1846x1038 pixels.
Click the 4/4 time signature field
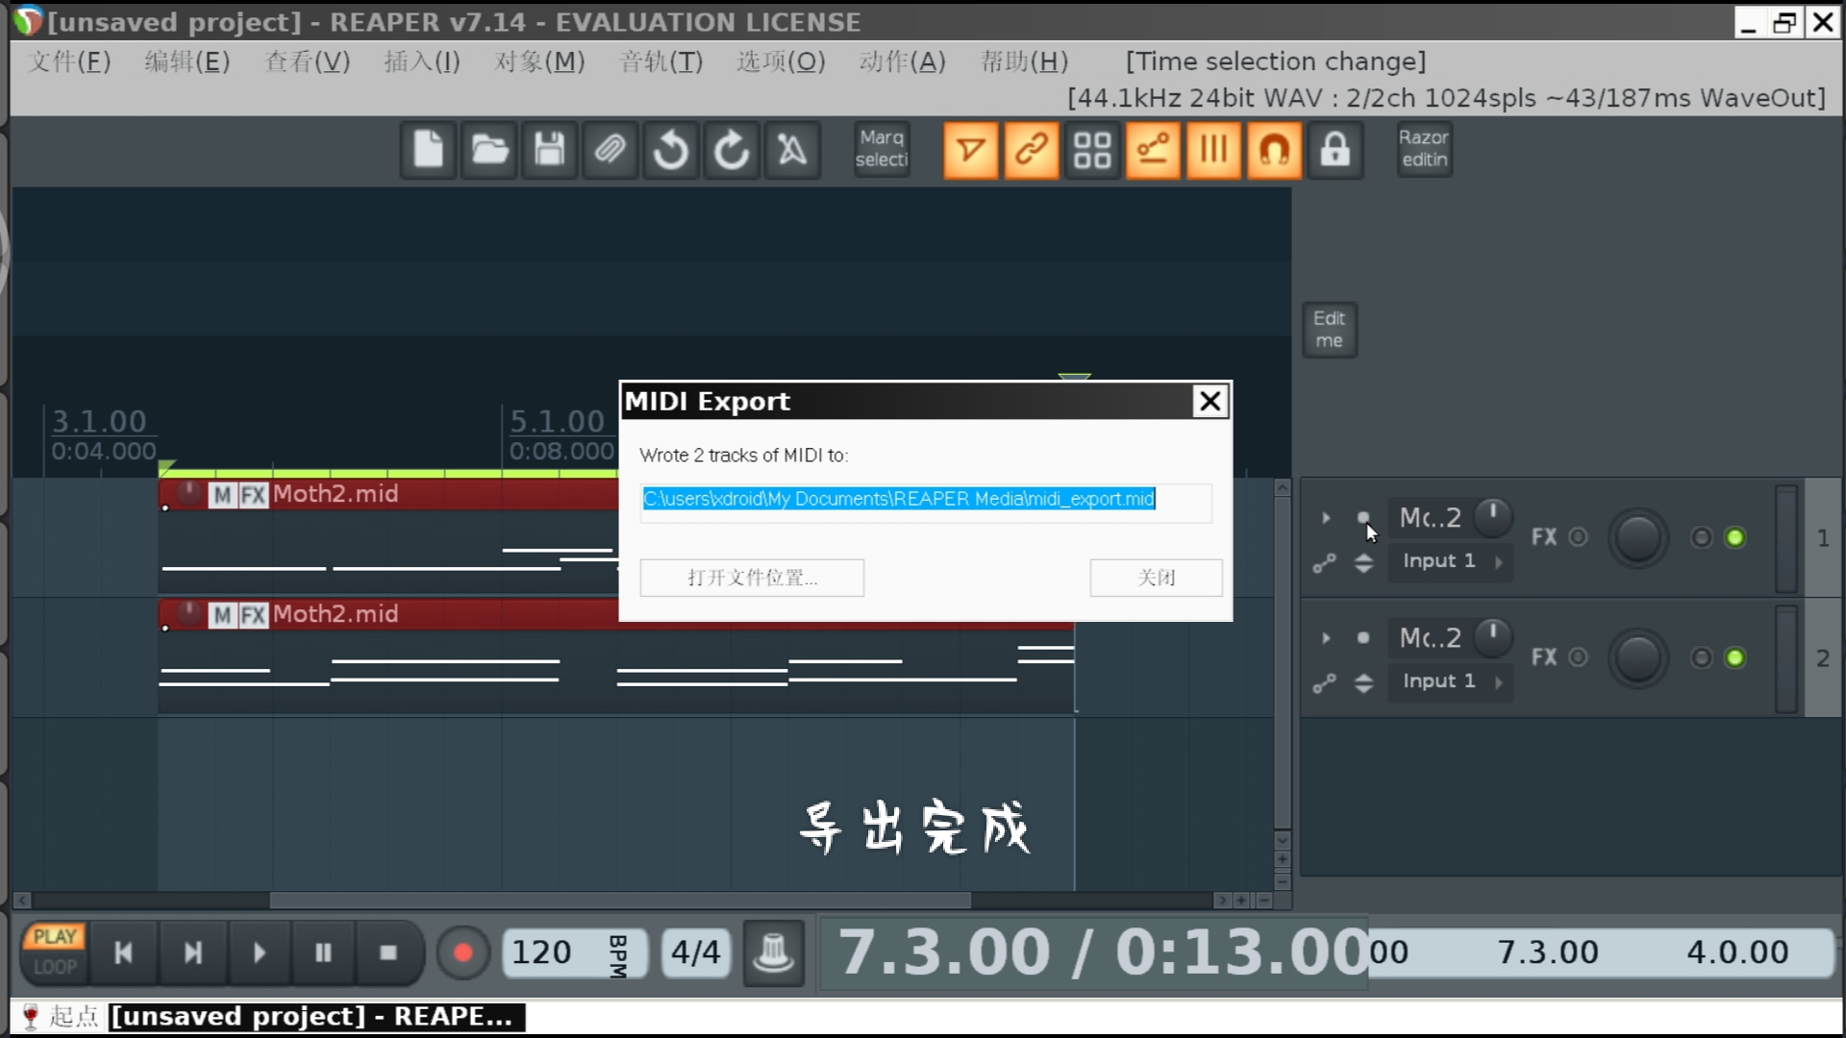pos(696,952)
